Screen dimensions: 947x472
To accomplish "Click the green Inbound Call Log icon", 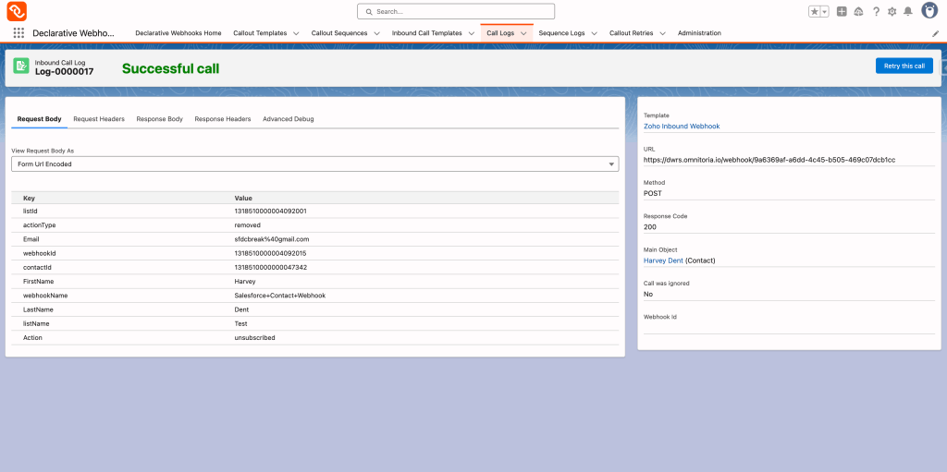I will coord(21,66).
